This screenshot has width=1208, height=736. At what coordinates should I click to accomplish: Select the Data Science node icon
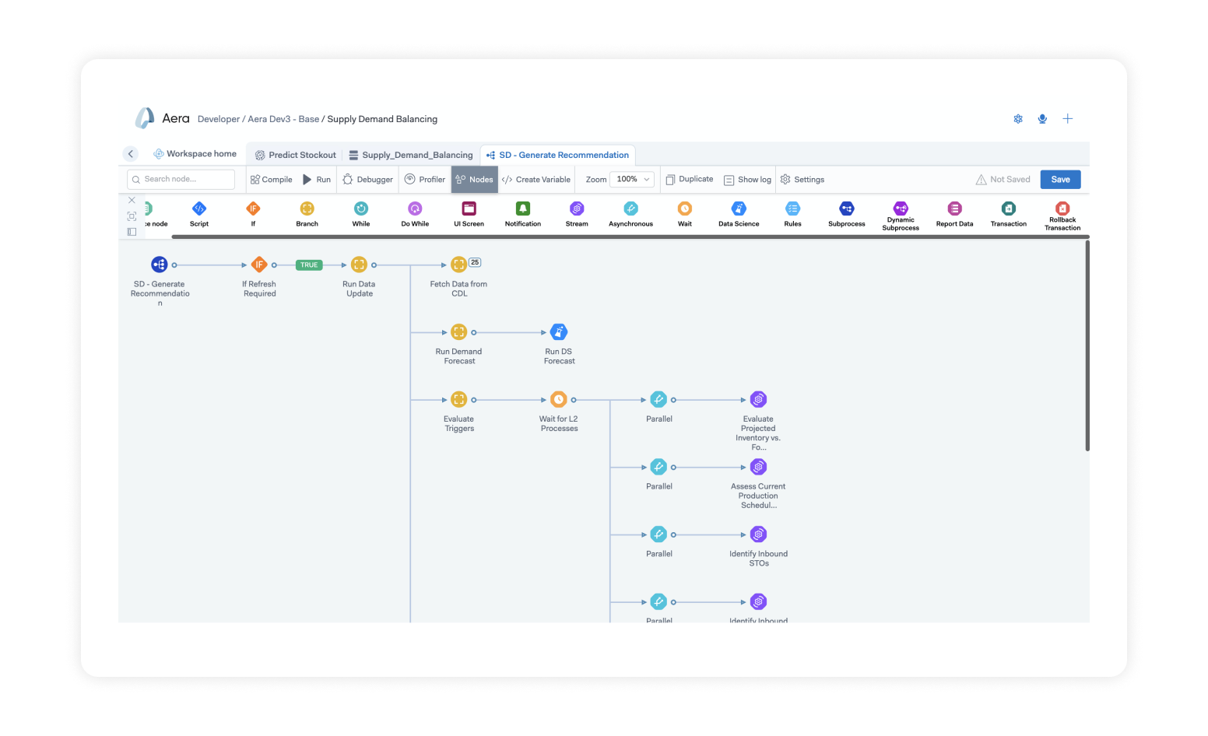[738, 209]
